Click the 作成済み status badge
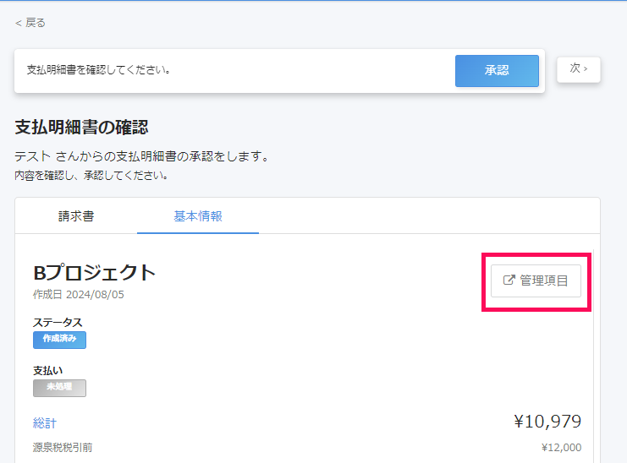The width and height of the screenshot is (627, 463). 59,340
